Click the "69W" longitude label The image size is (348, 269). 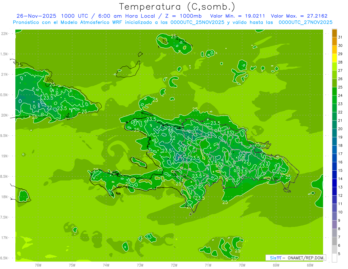[276, 265]
